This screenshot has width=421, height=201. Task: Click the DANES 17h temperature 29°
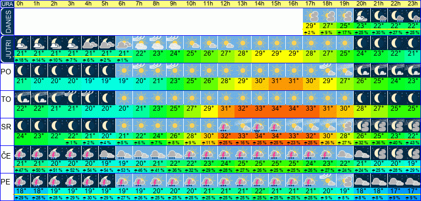pyautogui.click(x=311, y=26)
